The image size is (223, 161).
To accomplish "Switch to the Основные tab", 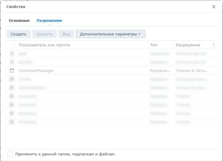I will coord(19,21).
